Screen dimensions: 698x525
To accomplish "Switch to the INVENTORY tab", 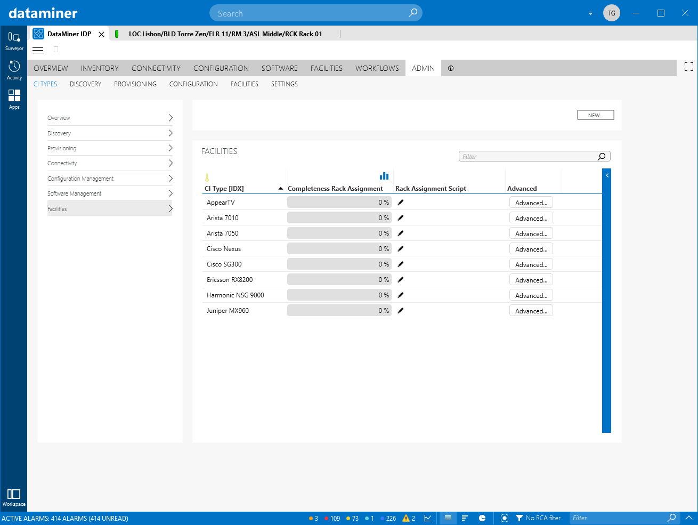I will [100, 68].
